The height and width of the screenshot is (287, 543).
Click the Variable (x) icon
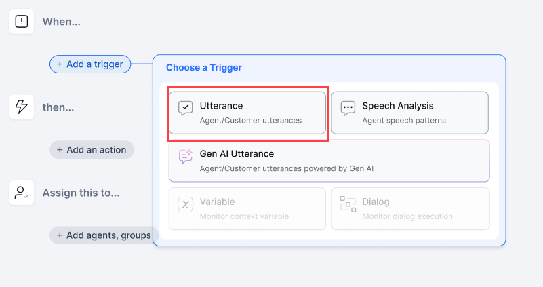pyautogui.click(x=186, y=204)
